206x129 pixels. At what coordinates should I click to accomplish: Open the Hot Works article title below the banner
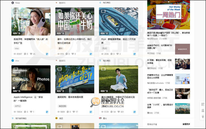[168, 34]
